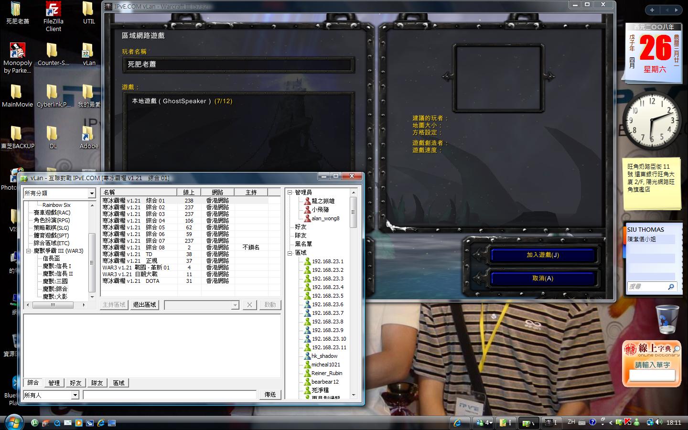688x430 pixels.
Task: Click the user list vertical scrollbar
Action: 354,294
